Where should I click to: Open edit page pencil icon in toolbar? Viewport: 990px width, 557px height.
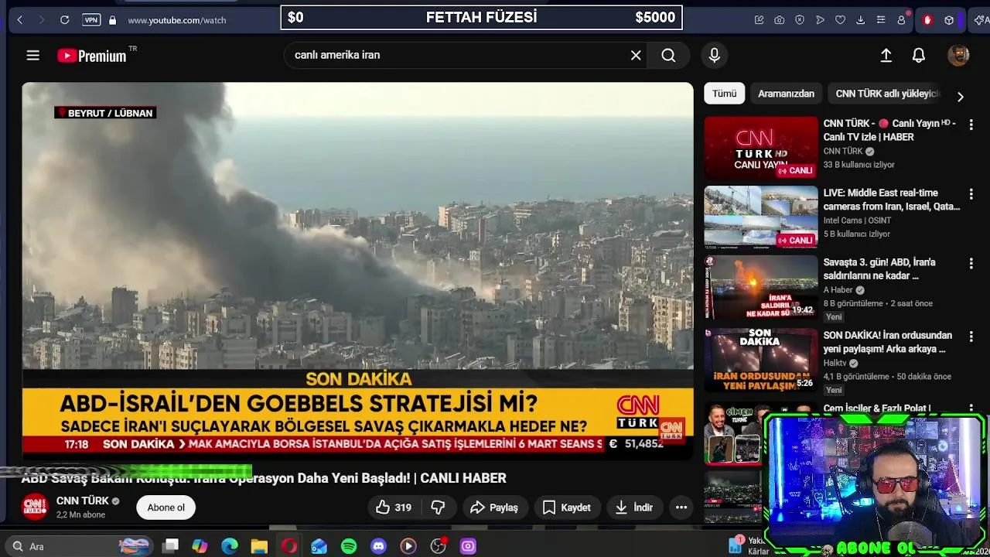click(760, 20)
